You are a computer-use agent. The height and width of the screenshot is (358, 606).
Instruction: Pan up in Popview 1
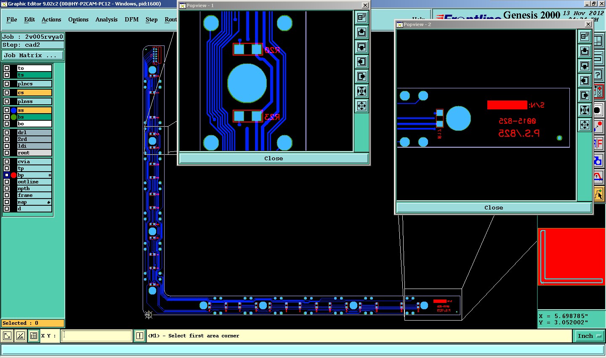coord(361,32)
